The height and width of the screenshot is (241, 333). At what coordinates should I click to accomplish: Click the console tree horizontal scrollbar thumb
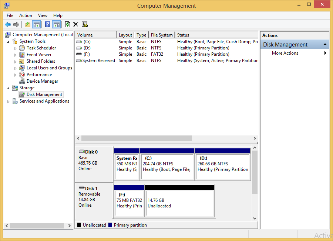click(x=37, y=226)
